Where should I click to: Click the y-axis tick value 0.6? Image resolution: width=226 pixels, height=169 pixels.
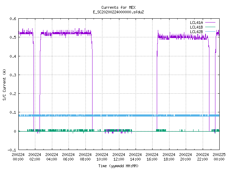(13, 19)
